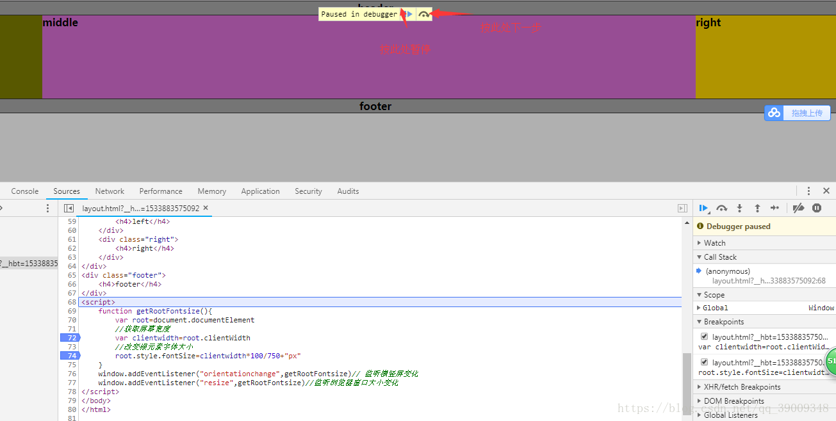Show more navigator tabs chevron
Viewport: 836px width, 421px height.
(1, 209)
